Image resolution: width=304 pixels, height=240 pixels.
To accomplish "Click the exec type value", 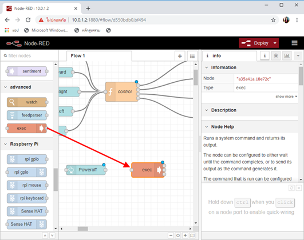I will (x=241, y=87).
